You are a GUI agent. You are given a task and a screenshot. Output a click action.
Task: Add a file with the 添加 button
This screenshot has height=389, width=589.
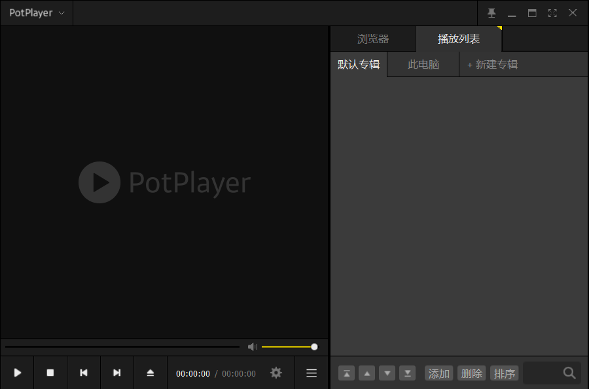pos(438,373)
